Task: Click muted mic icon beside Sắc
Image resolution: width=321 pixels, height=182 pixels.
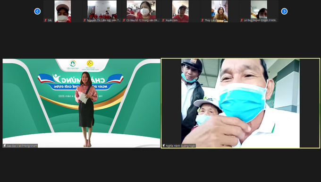Action: 45,20
